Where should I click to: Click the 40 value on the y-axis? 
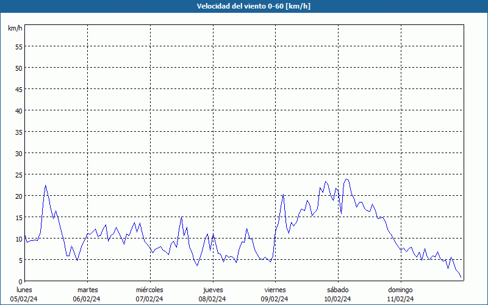pyautogui.click(x=19, y=111)
